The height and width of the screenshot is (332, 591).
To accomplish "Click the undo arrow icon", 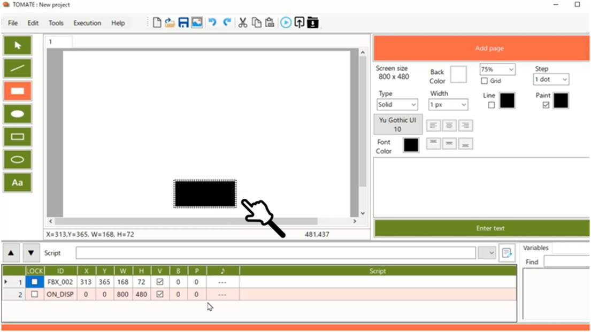I will pos(212,22).
